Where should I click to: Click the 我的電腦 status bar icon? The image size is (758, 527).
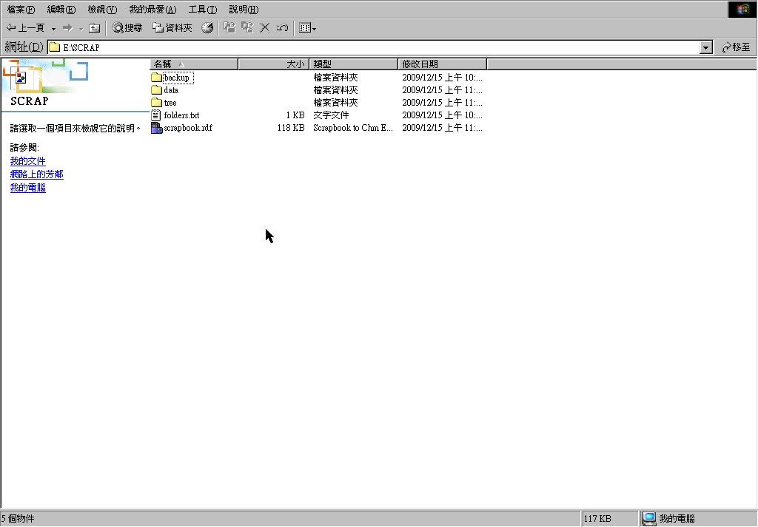click(648, 519)
